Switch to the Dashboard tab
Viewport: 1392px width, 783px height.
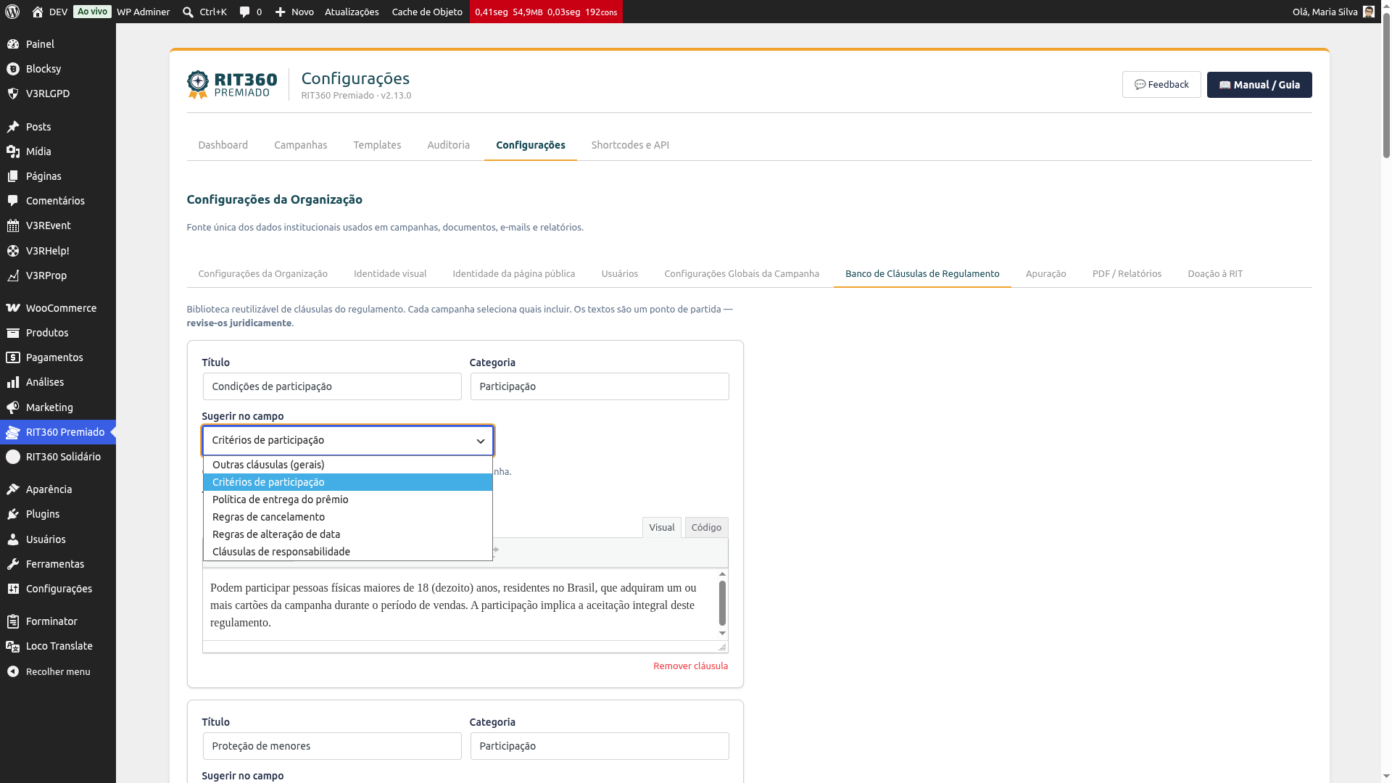click(223, 145)
